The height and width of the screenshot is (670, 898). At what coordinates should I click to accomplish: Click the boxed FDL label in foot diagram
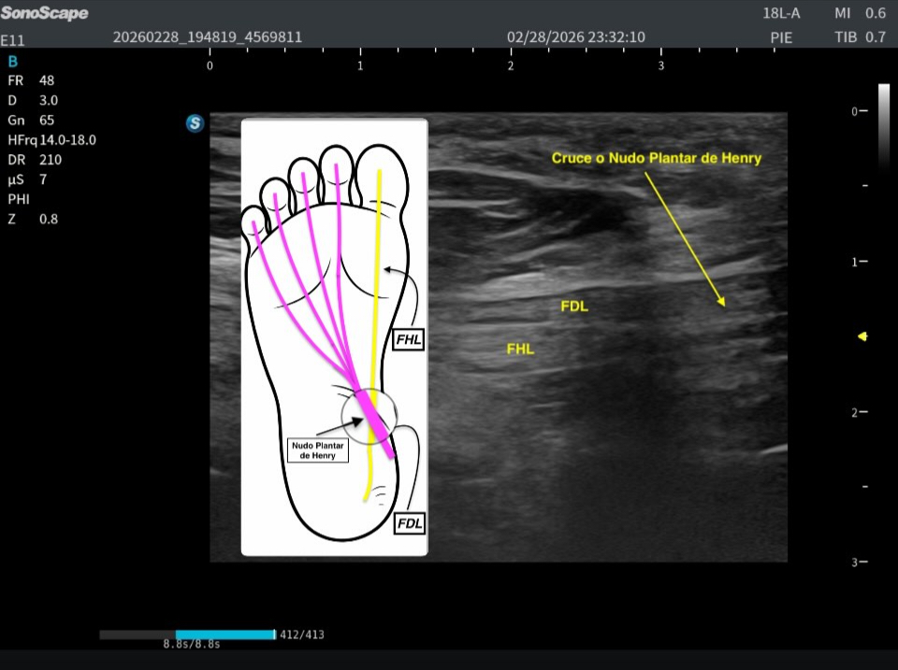[x=409, y=523]
